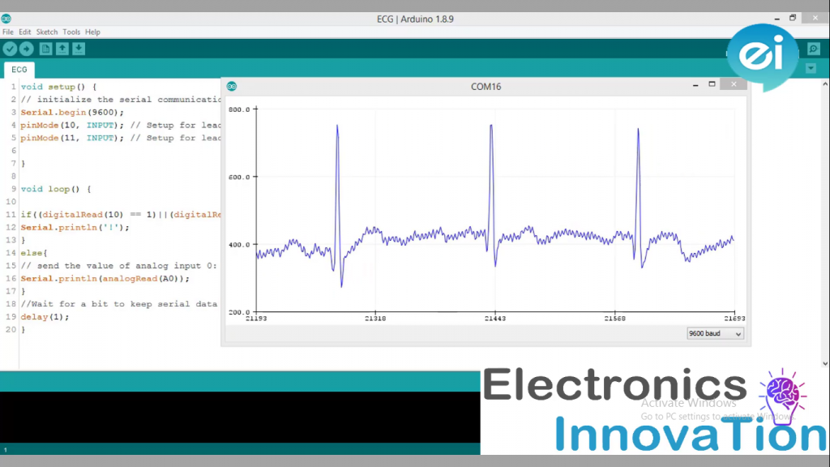This screenshot has width=830, height=467.
Task: Verify the ECG sketch with the checkmark icon
Action: pyautogui.click(x=10, y=48)
